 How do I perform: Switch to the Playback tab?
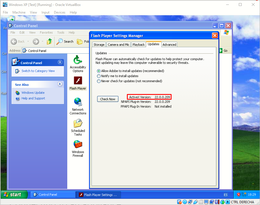tap(139, 45)
